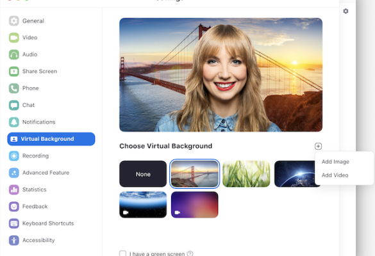Open the Phone settings tab
This screenshot has width=375, height=256.
[51, 88]
